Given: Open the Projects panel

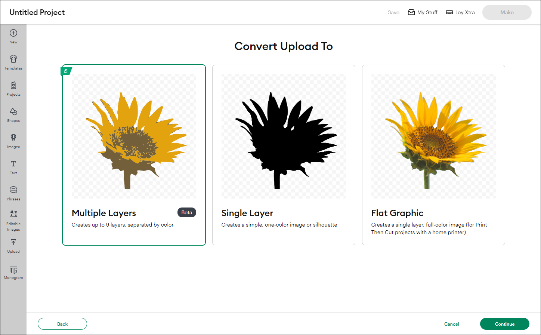Looking at the screenshot, I should pyautogui.click(x=13, y=88).
